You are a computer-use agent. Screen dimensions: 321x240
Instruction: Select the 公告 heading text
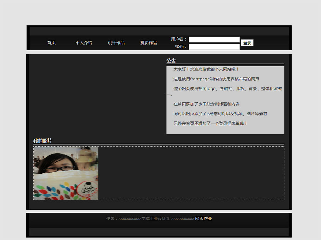click(x=171, y=61)
